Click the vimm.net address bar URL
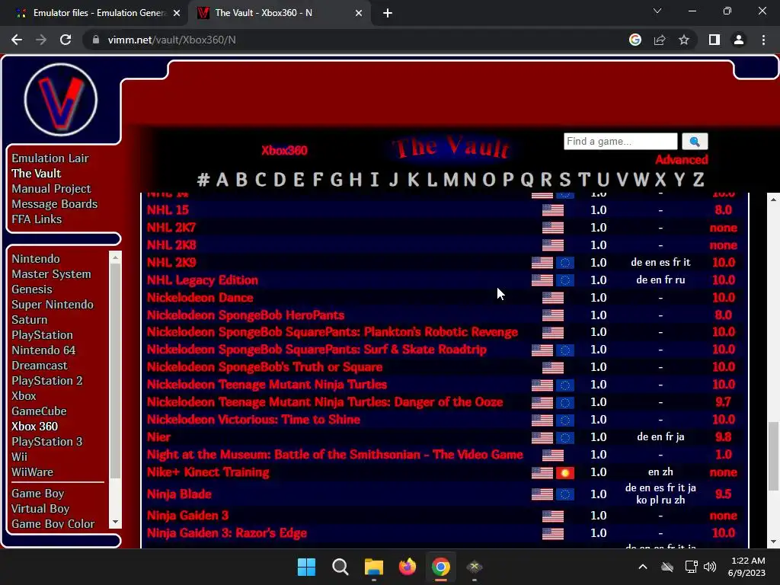The width and height of the screenshot is (780, 585). [x=171, y=40]
